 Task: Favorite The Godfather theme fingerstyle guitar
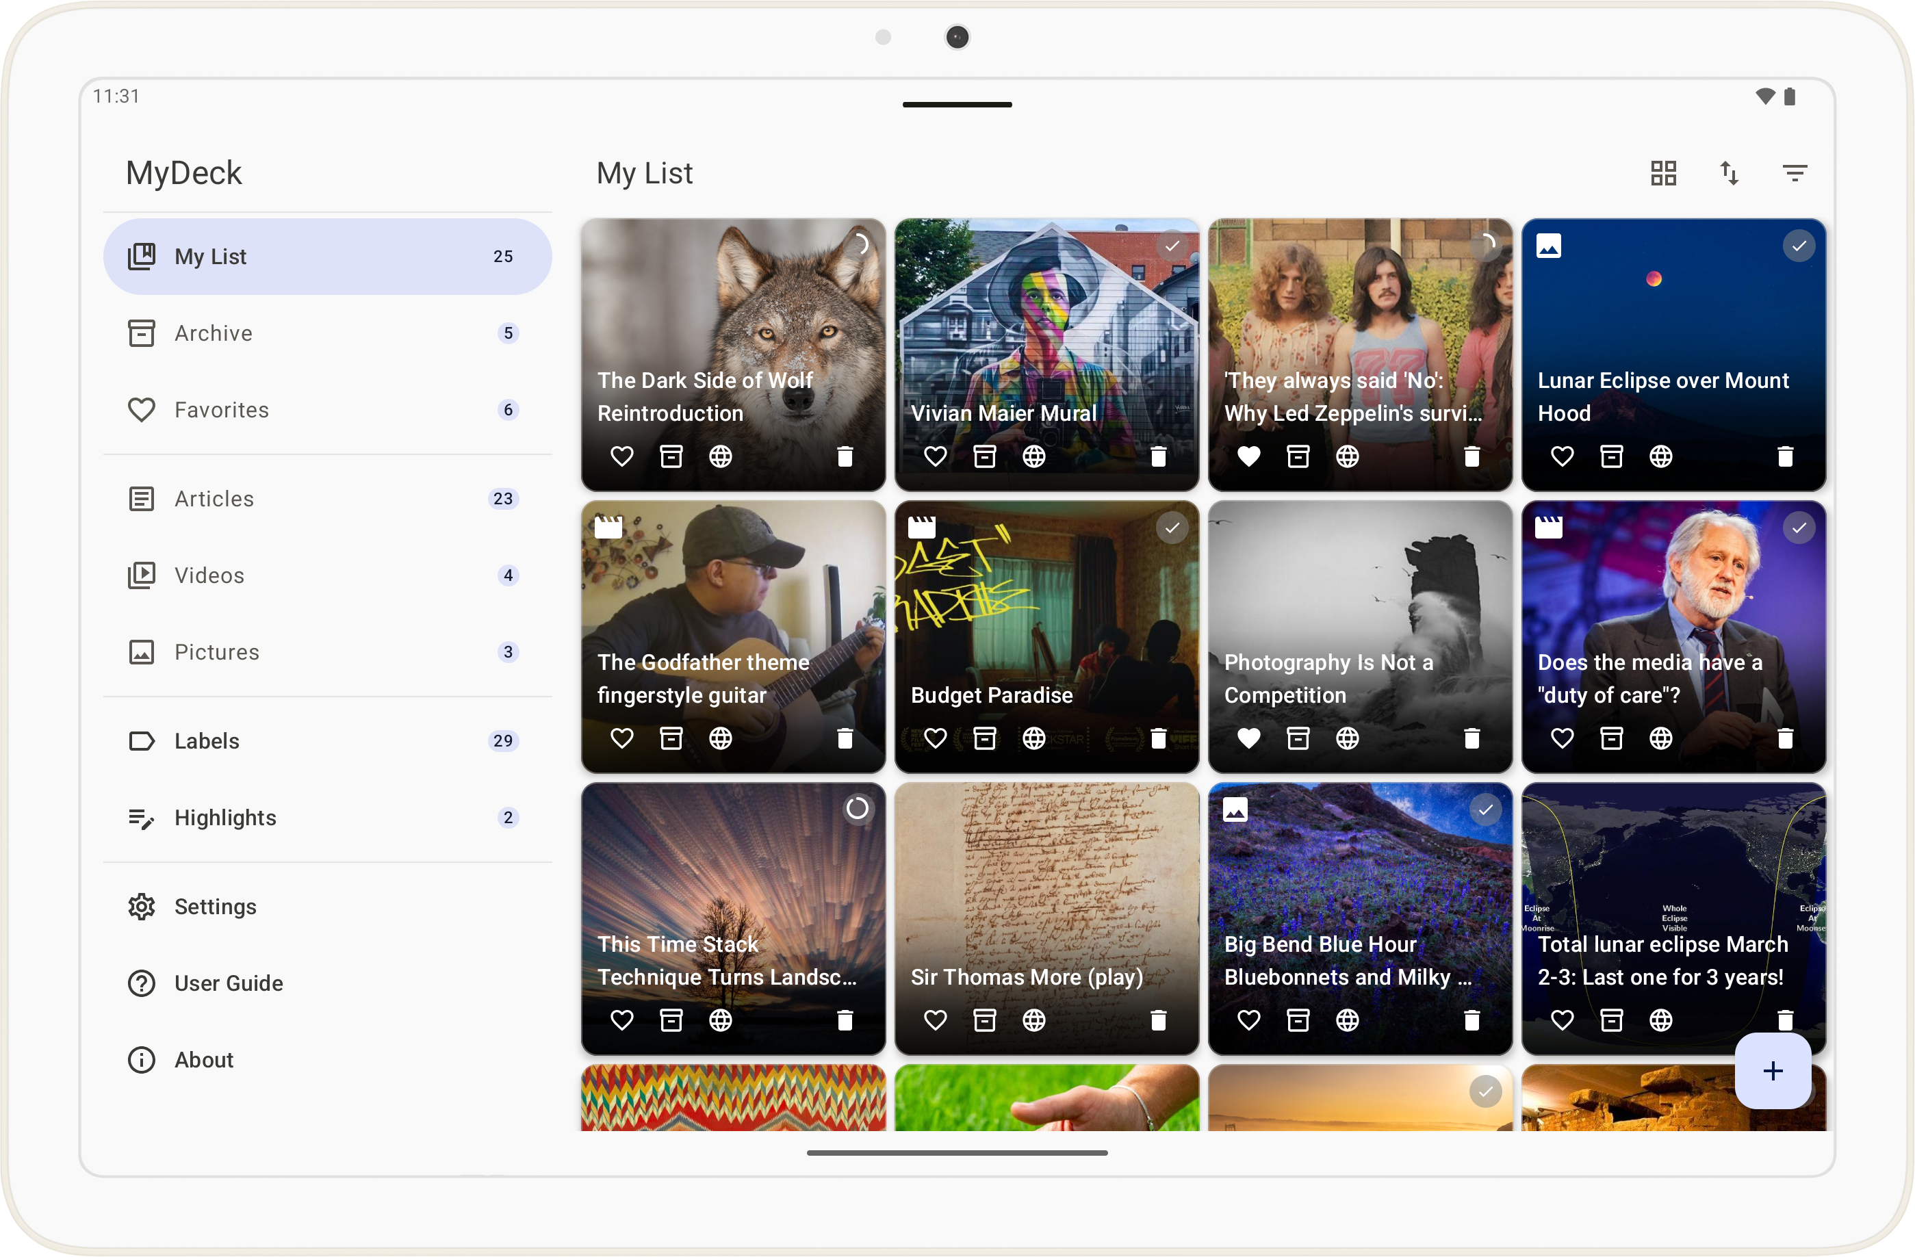622,738
